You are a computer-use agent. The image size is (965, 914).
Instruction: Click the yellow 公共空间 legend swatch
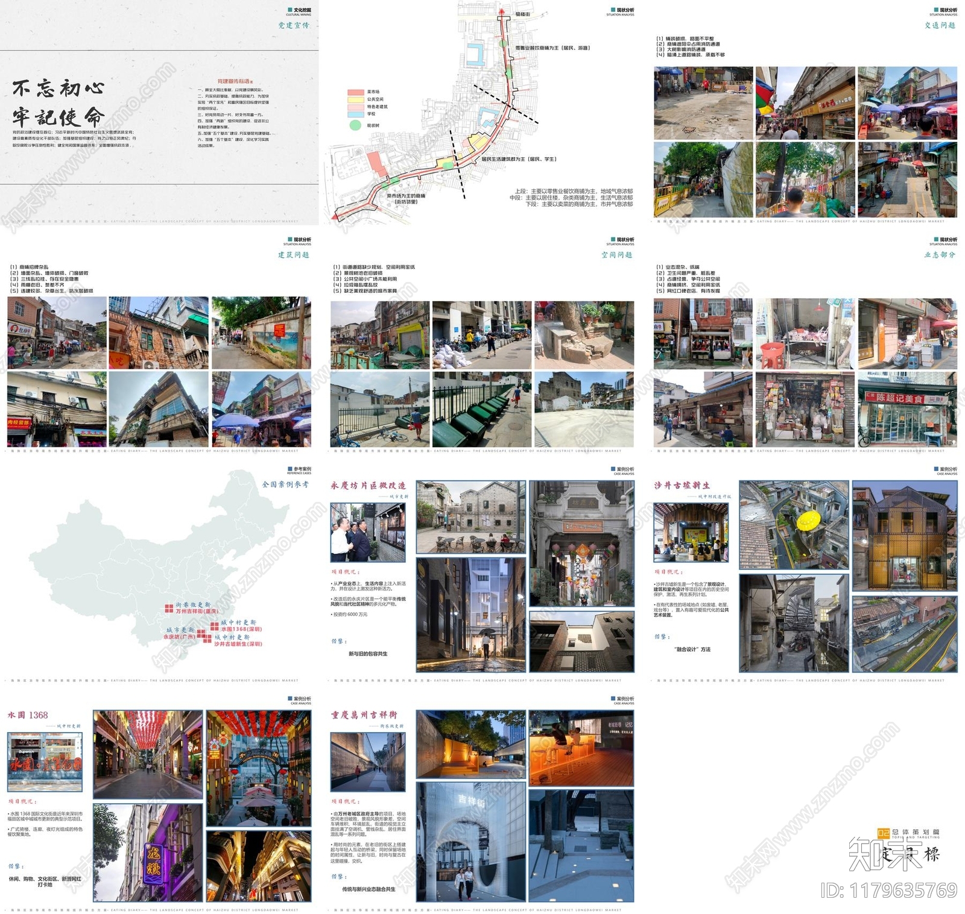[x=355, y=99]
